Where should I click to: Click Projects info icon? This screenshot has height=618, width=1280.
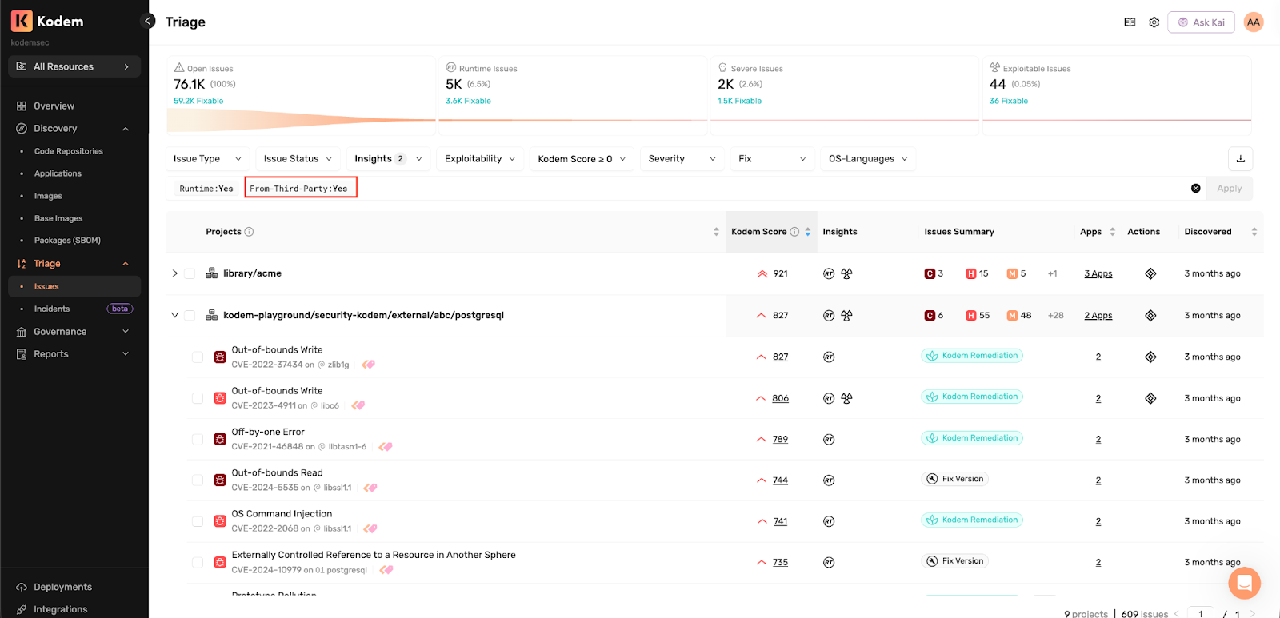point(249,232)
